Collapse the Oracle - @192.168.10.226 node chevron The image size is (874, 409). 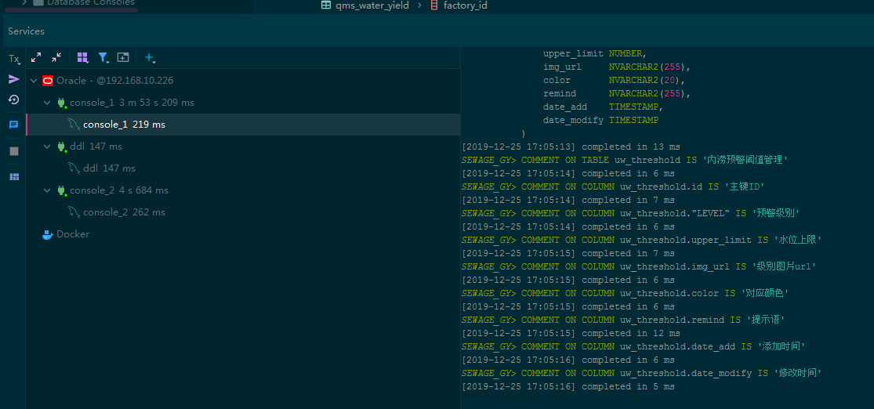(34, 81)
